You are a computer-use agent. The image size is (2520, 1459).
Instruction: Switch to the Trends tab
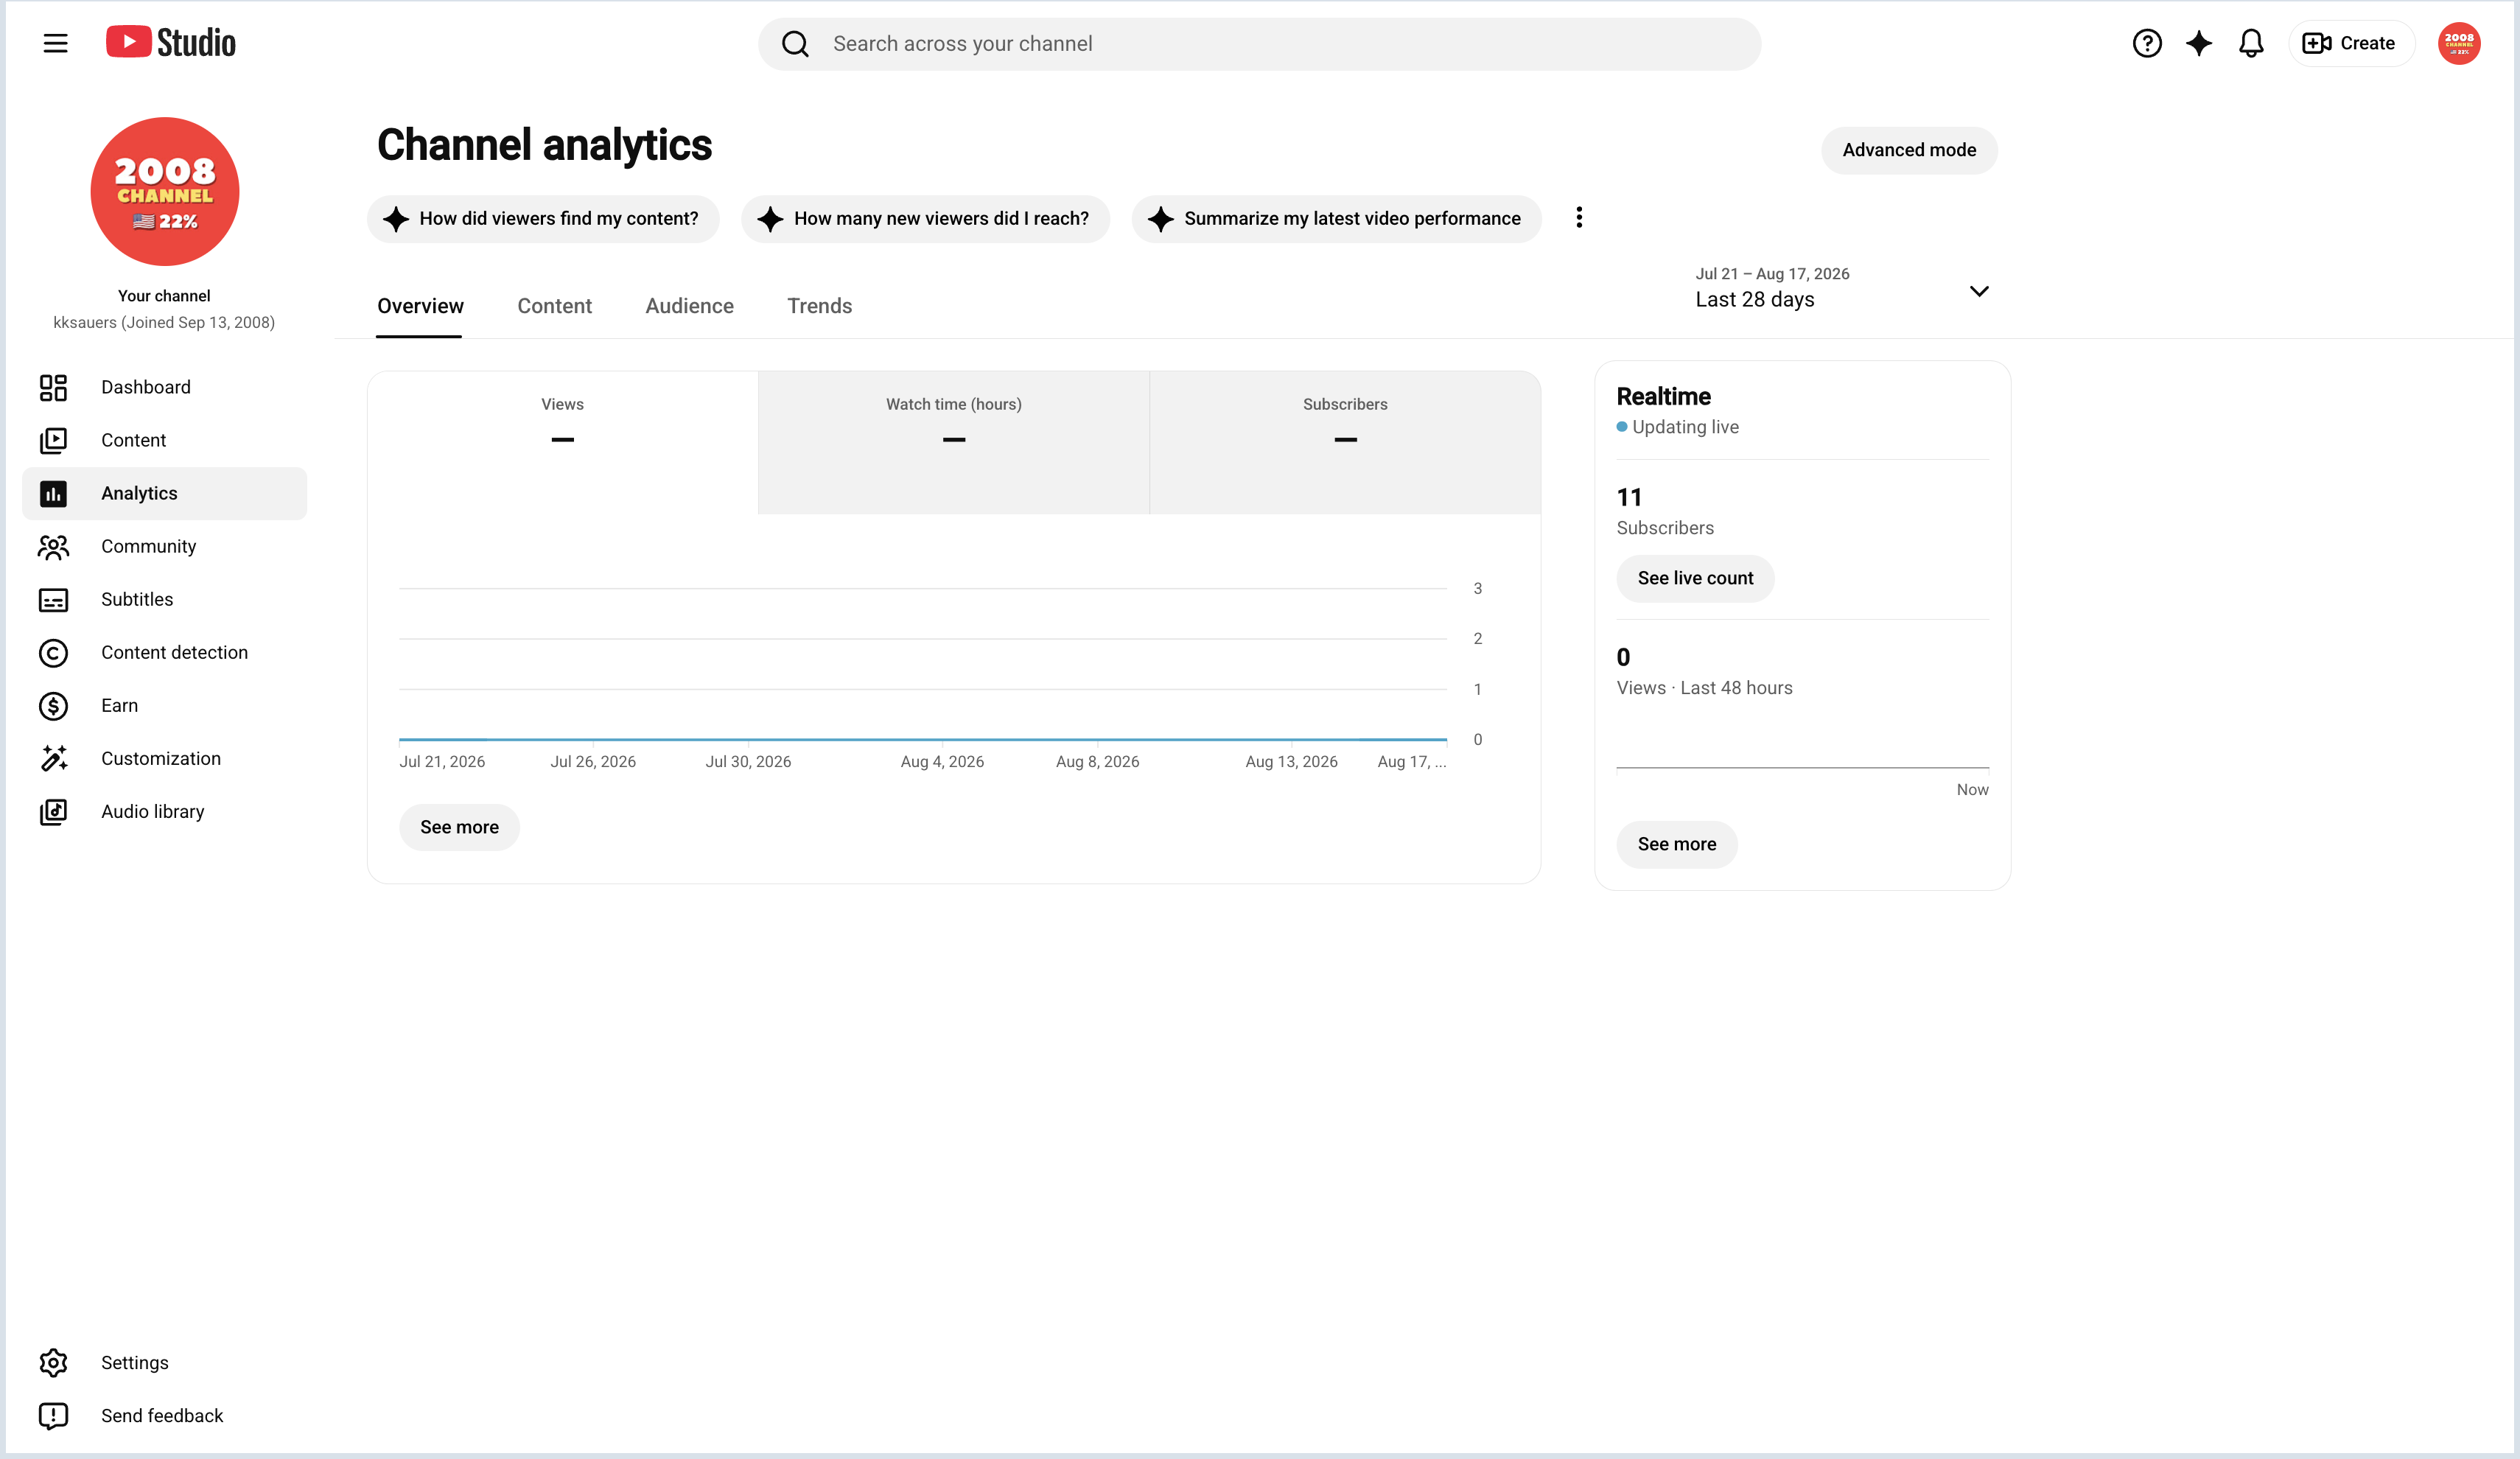[x=819, y=306]
